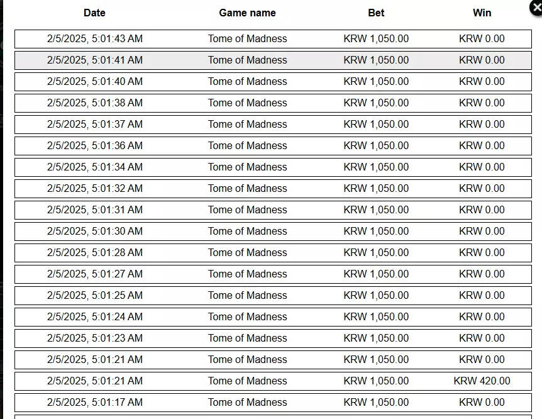Open the 5:01:40 AM history row
542x419 pixels.
pyautogui.click(x=273, y=82)
